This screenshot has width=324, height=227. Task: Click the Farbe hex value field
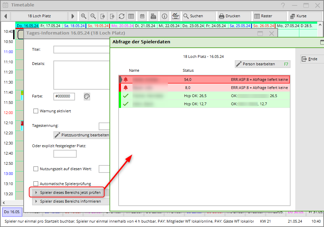pyautogui.click(x=64, y=96)
